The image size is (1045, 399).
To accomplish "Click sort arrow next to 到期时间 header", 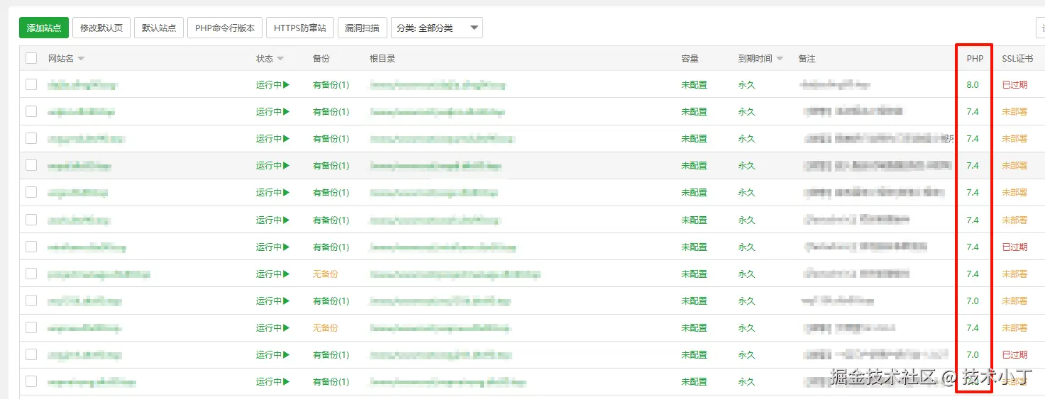I will tap(780, 59).
